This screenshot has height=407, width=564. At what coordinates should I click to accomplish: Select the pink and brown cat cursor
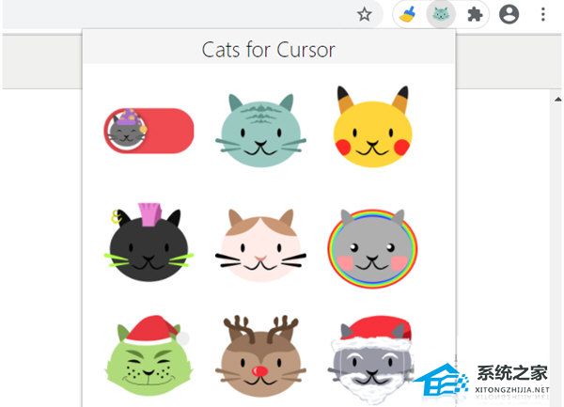click(x=260, y=244)
